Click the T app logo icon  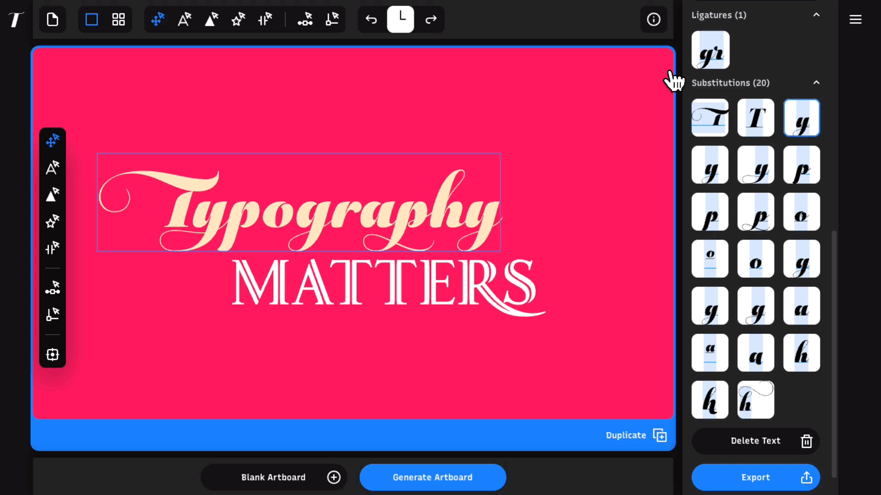(x=16, y=19)
